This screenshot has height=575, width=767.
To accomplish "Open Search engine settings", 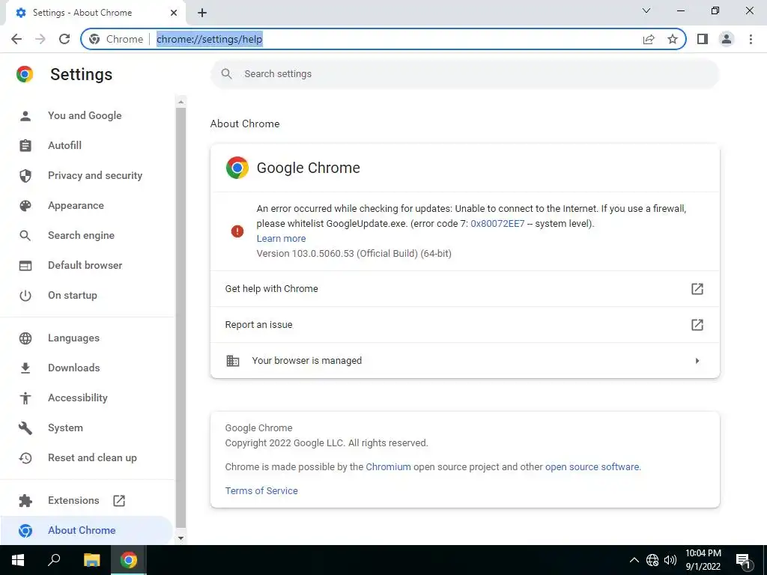I will coord(81,235).
